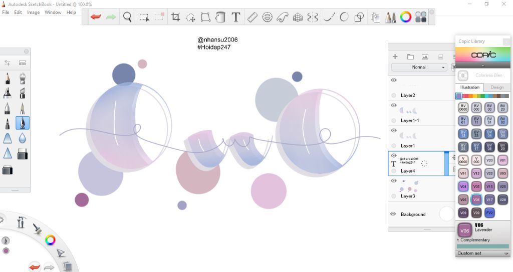This screenshot has width=513, height=272.
Task: Select the Blur water drop brush
Action: coord(22,138)
